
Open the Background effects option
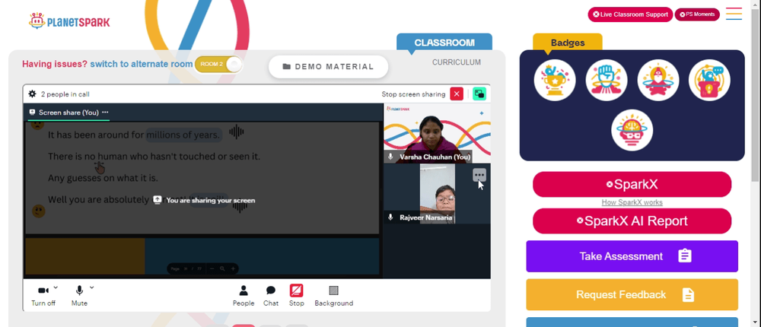click(334, 296)
